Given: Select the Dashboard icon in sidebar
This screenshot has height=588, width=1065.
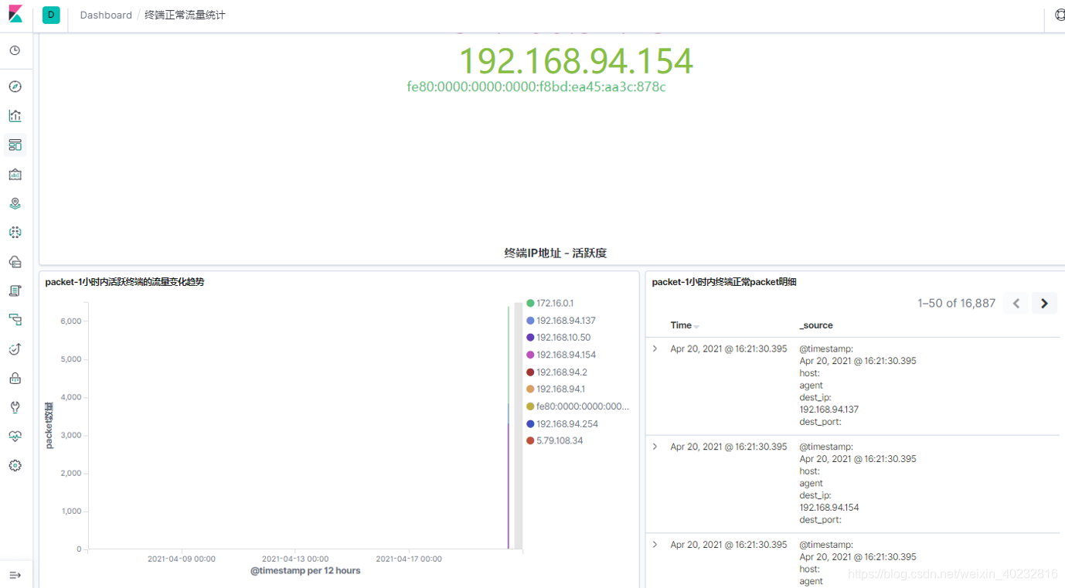Looking at the screenshot, I should pyautogui.click(x=15, y=144).
